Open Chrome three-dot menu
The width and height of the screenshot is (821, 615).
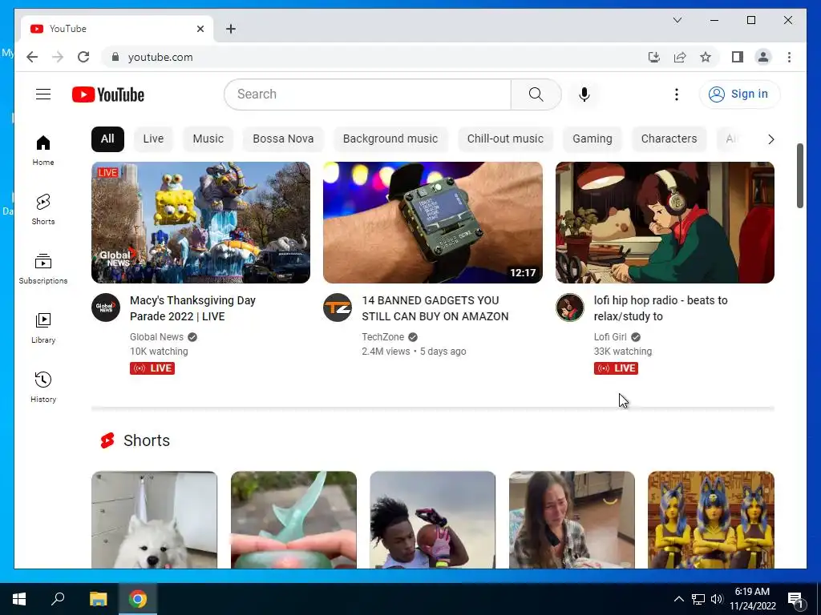click(789, 57)
